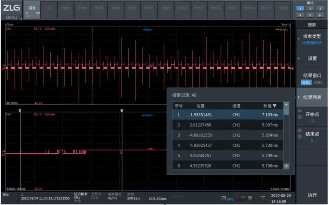Image resolution: width=329 pixels, height=205 pixels.
Task: Click the first red instrument icon in status bar
Action: click(237, 198)
